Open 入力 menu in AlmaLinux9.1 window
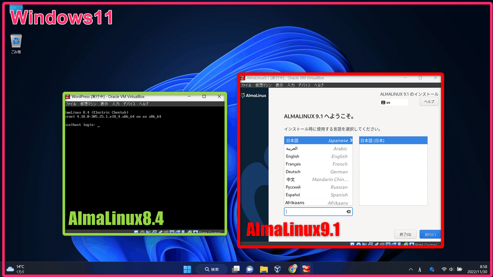 pyautogui.click(x=291, y=85)
